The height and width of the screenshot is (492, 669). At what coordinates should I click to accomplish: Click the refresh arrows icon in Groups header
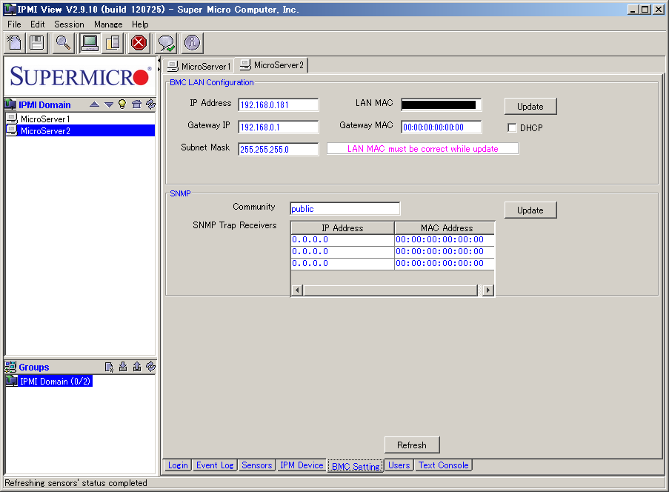click(150, 367)
